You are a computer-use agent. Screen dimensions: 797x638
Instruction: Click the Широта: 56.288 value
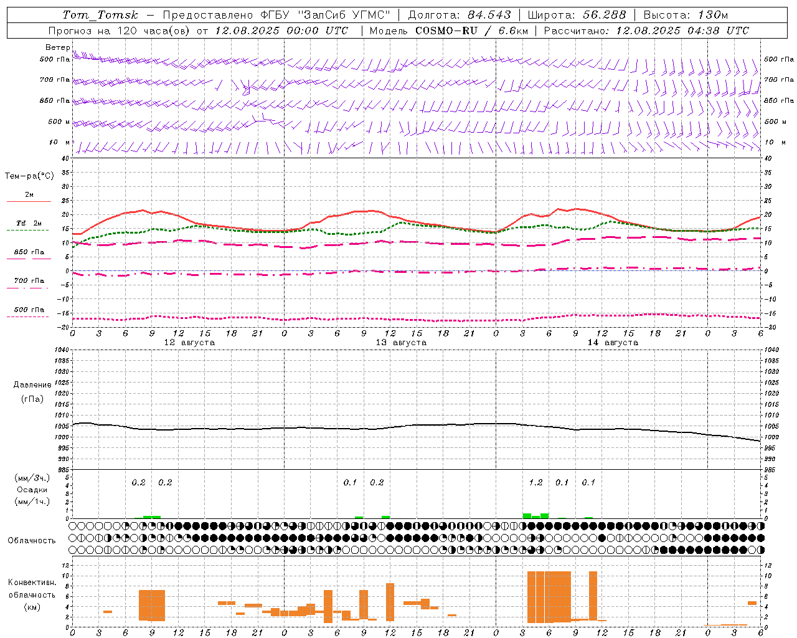(577, 15)
